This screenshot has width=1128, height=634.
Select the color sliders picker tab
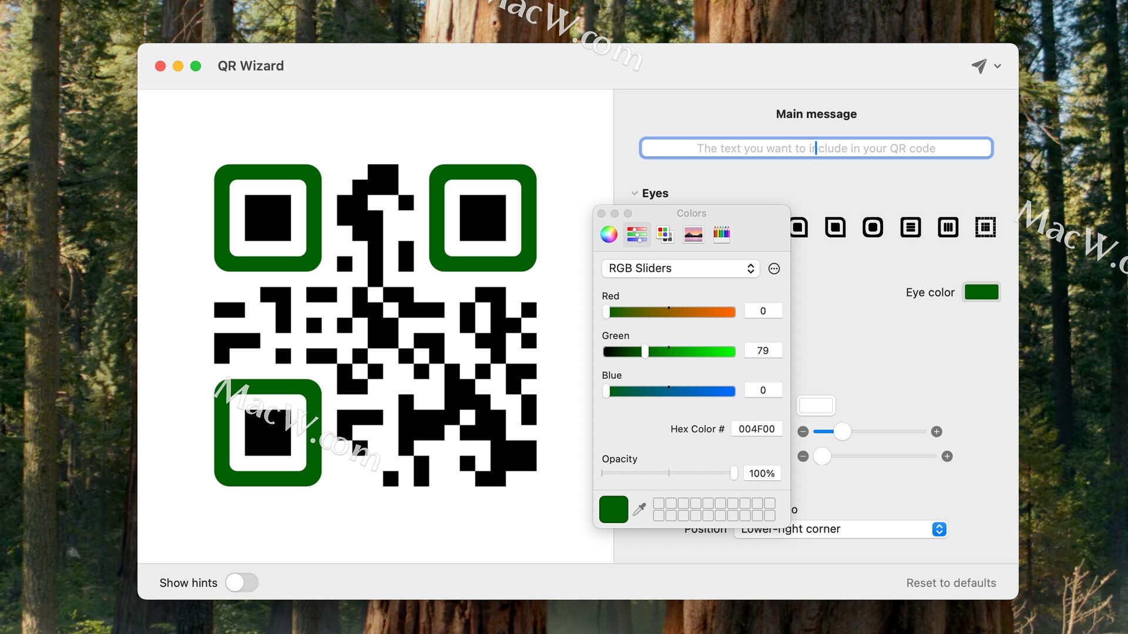point(637,234)
